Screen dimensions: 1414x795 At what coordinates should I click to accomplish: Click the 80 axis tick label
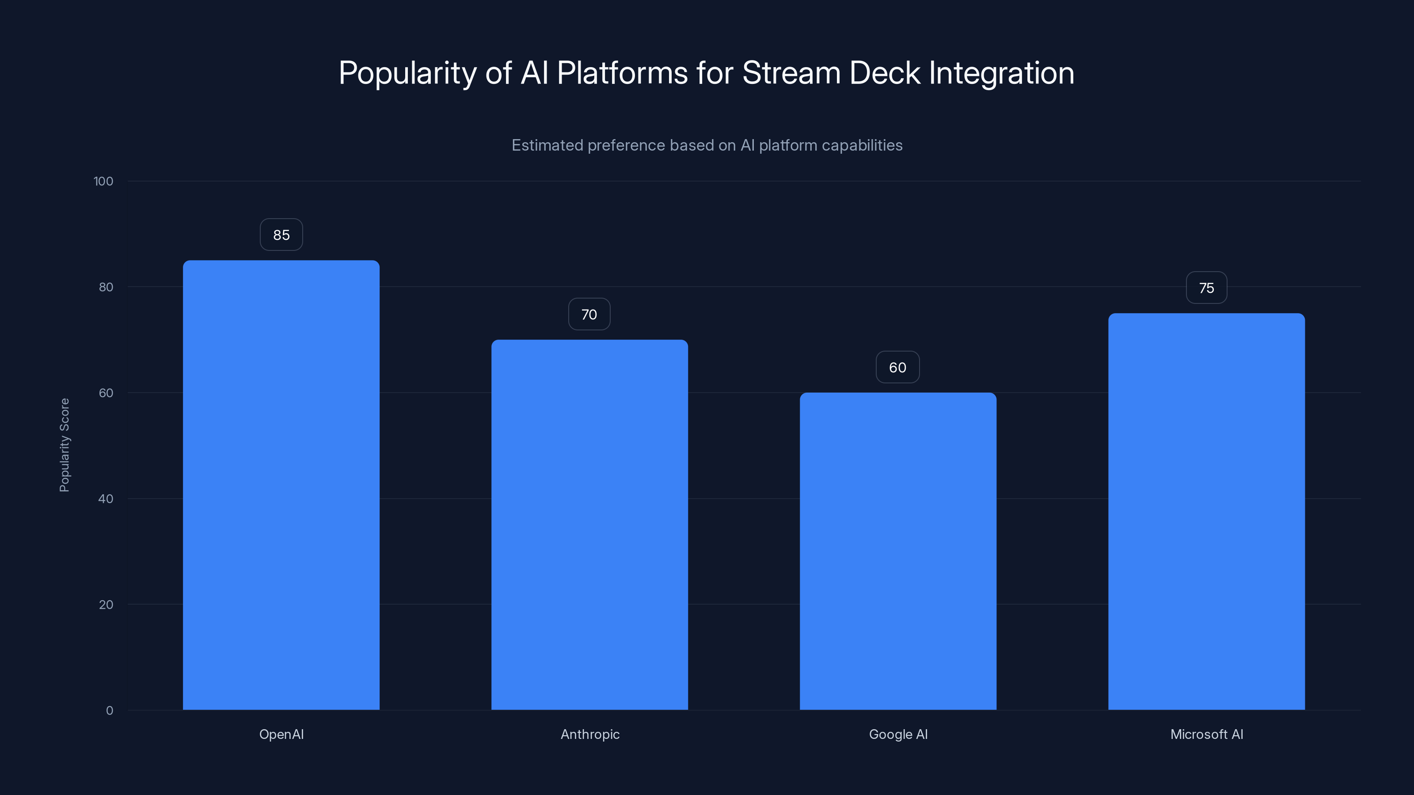pyautogui.click(x=106, y=287)
